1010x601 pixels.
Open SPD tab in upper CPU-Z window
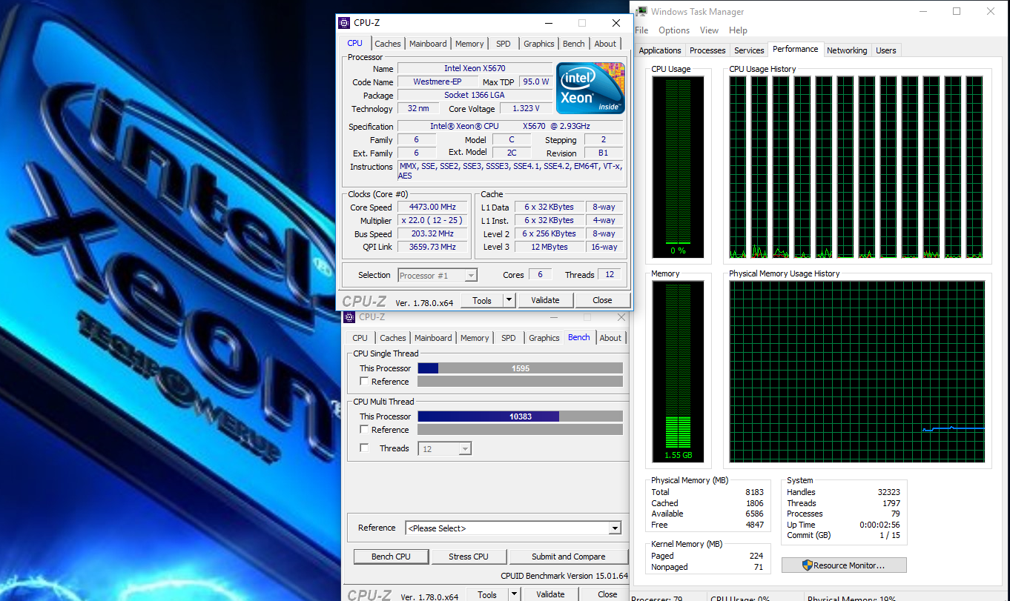[x=504, y=44]
